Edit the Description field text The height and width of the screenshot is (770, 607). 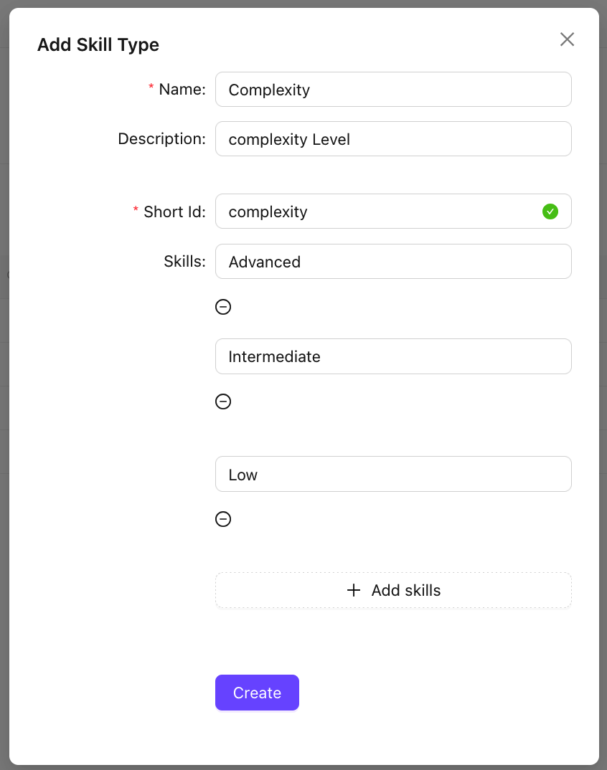point(393,138)
